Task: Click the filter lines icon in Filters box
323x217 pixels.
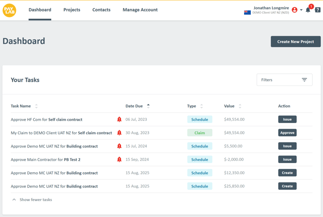Action: [304, 80]
